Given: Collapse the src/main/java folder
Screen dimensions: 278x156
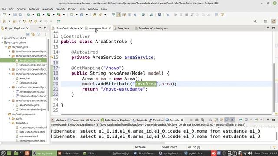Looking at the screenshot, I should coord(6,47).
